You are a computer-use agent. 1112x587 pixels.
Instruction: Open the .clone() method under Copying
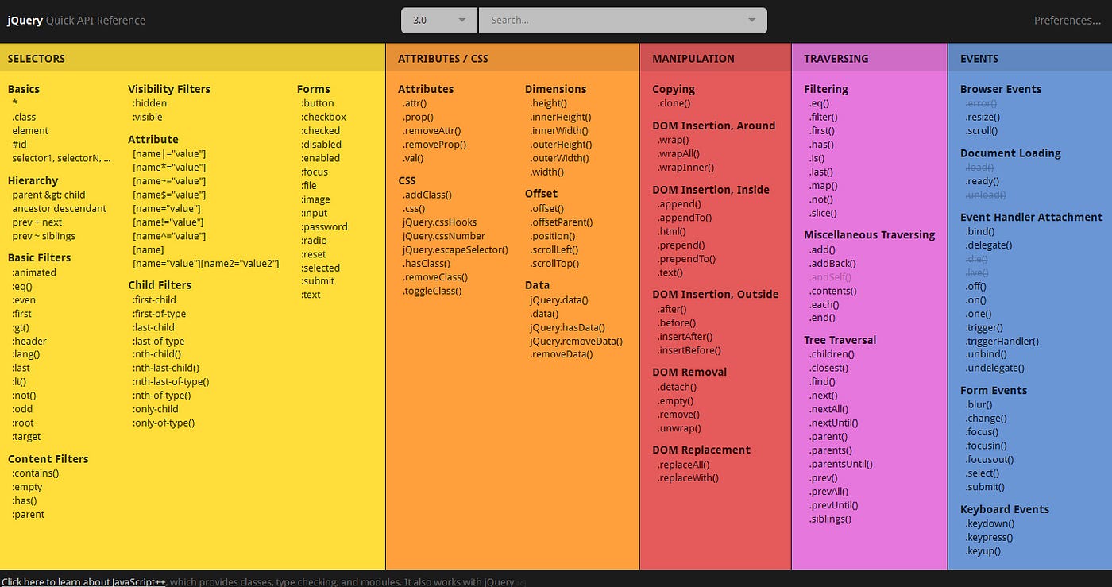674,102
